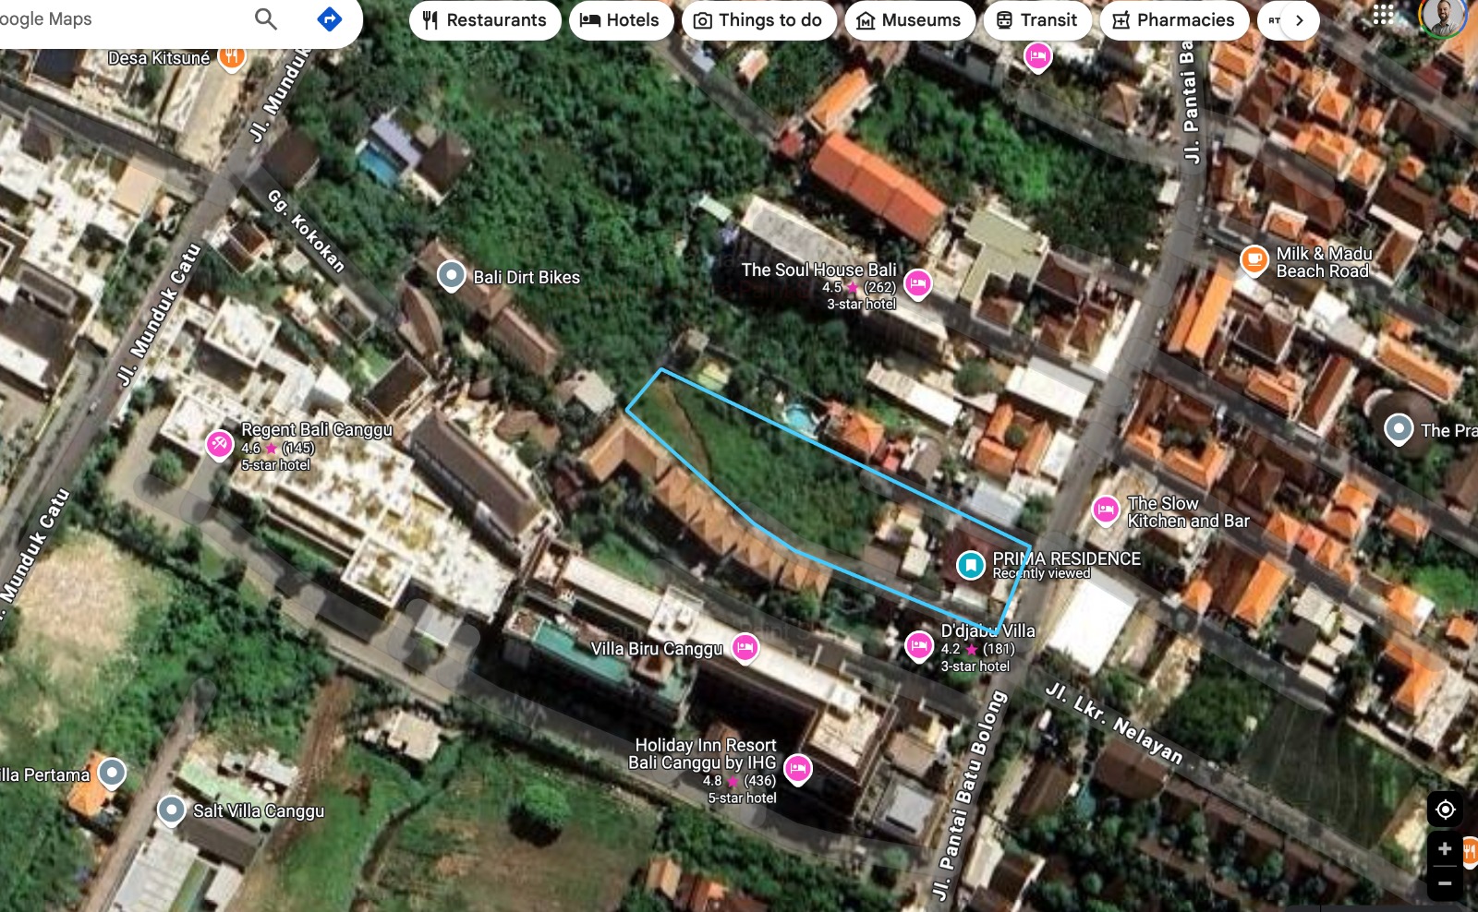Filter map by Restaurants chip
The image size is (1478, 912).
[485, 20]
